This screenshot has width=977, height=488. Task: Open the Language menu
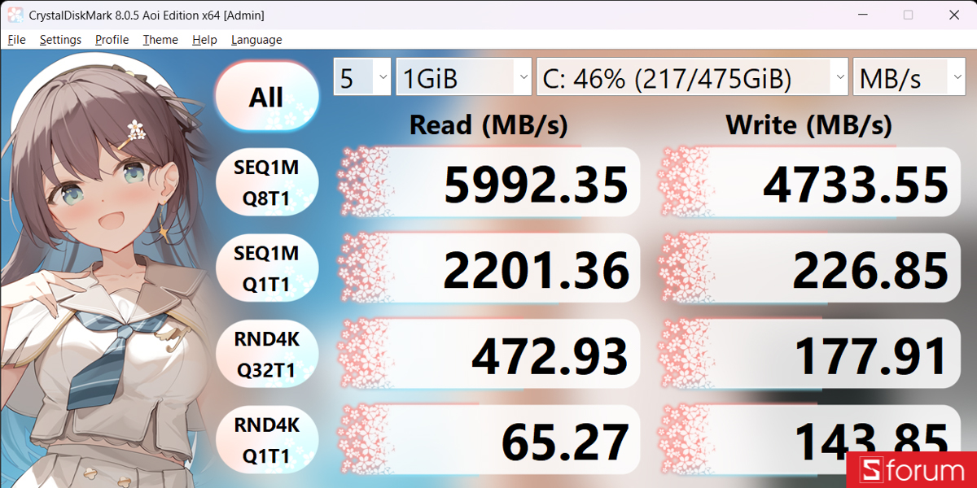click(256, 40)
